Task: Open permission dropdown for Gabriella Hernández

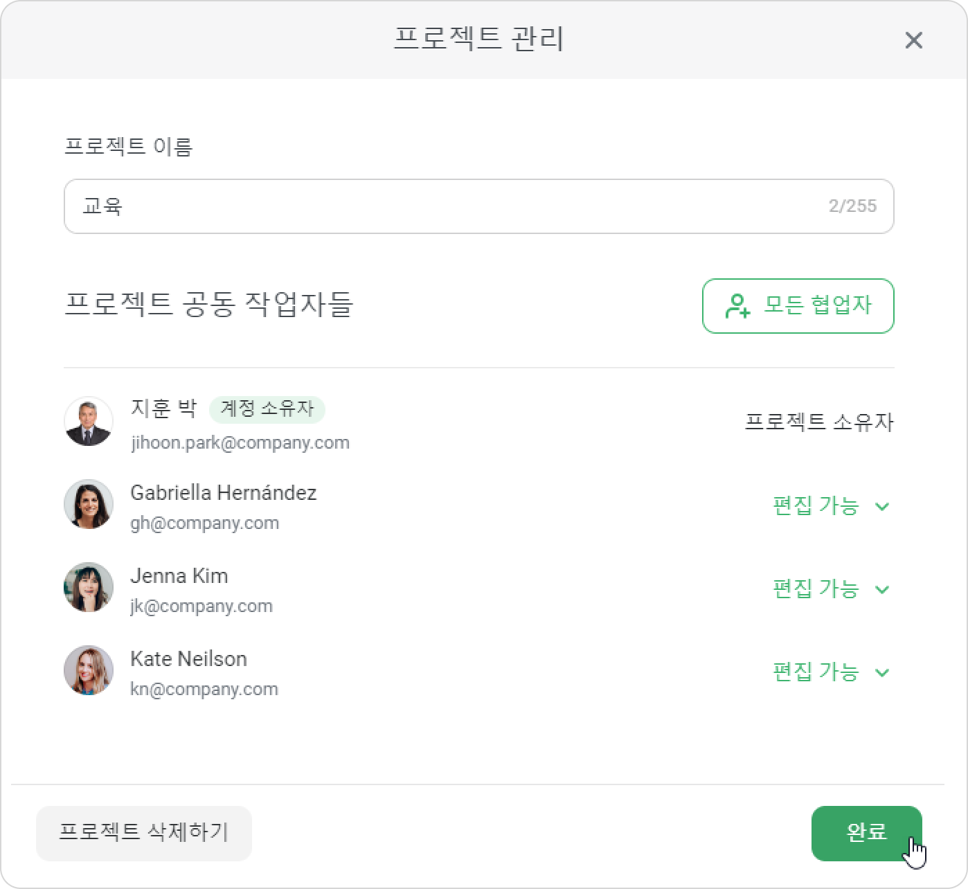Action: coord(831,506)
